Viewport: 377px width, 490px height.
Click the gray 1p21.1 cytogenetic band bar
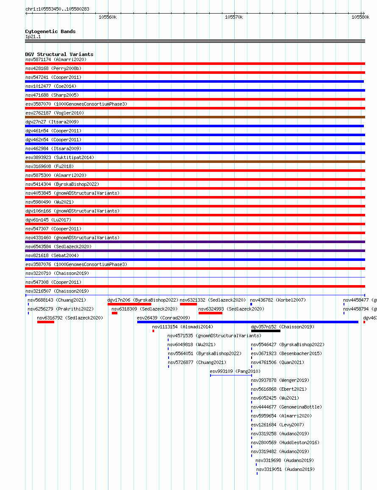pos(195,41)
